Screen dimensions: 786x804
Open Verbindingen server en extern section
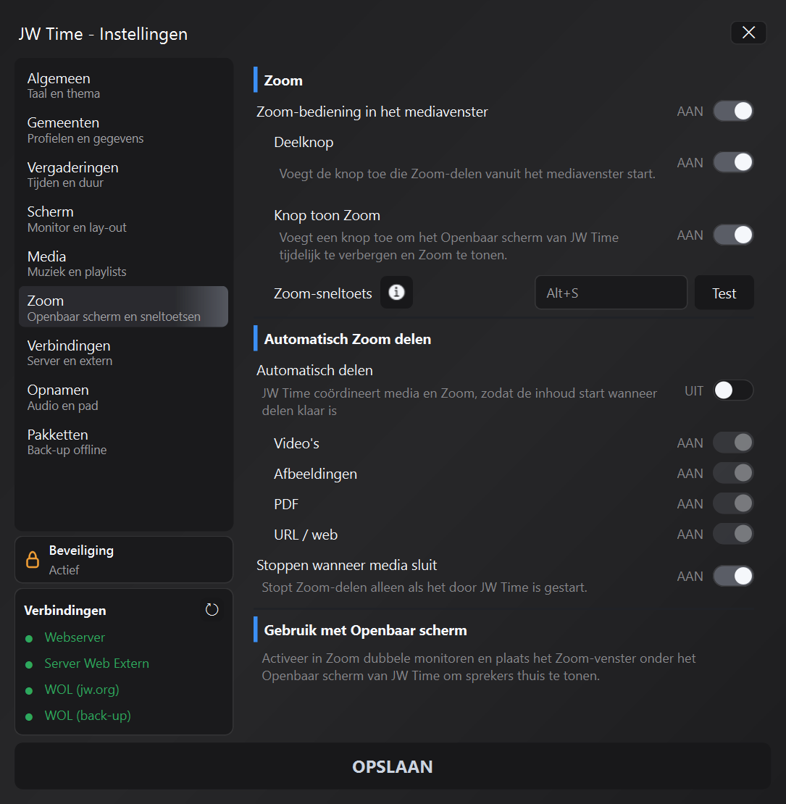click(x=124, y=353)
